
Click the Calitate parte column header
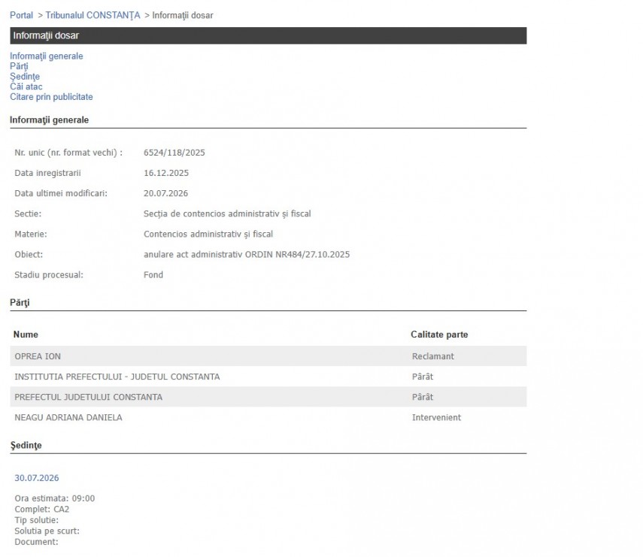(439, 335)
